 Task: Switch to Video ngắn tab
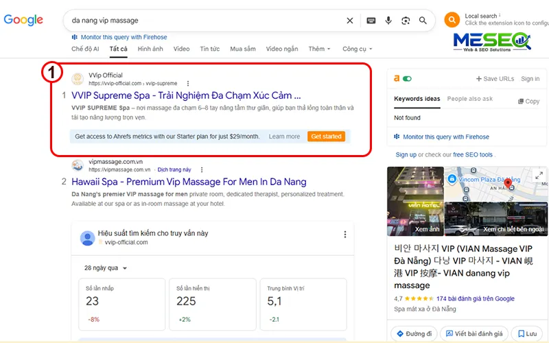(x=282, y=49)
